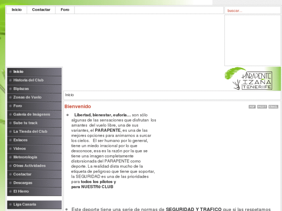The width and height of the screenshot is (282, 211).
Task: Open Liga Canaria in the sidebar
Action: tap(35, 204)
